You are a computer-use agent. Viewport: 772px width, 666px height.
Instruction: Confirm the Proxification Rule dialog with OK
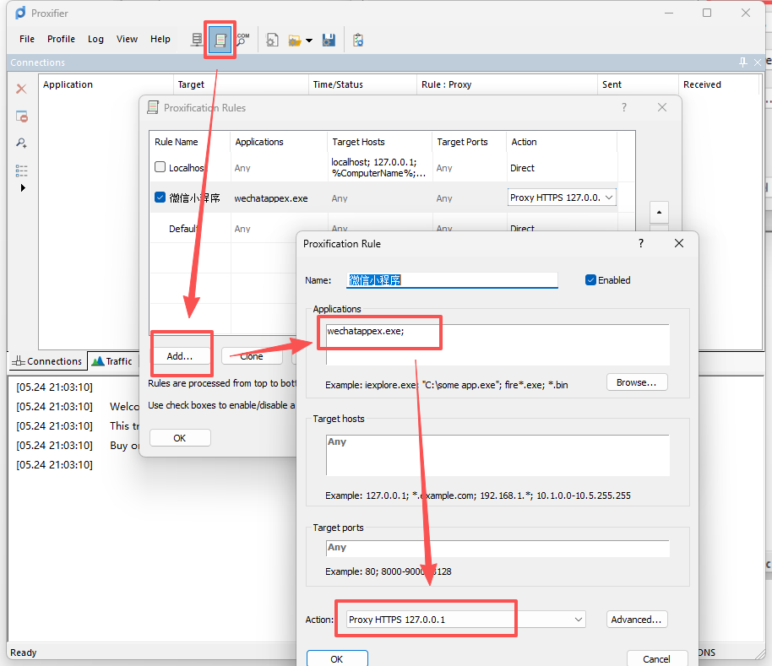tap(337, 658)
